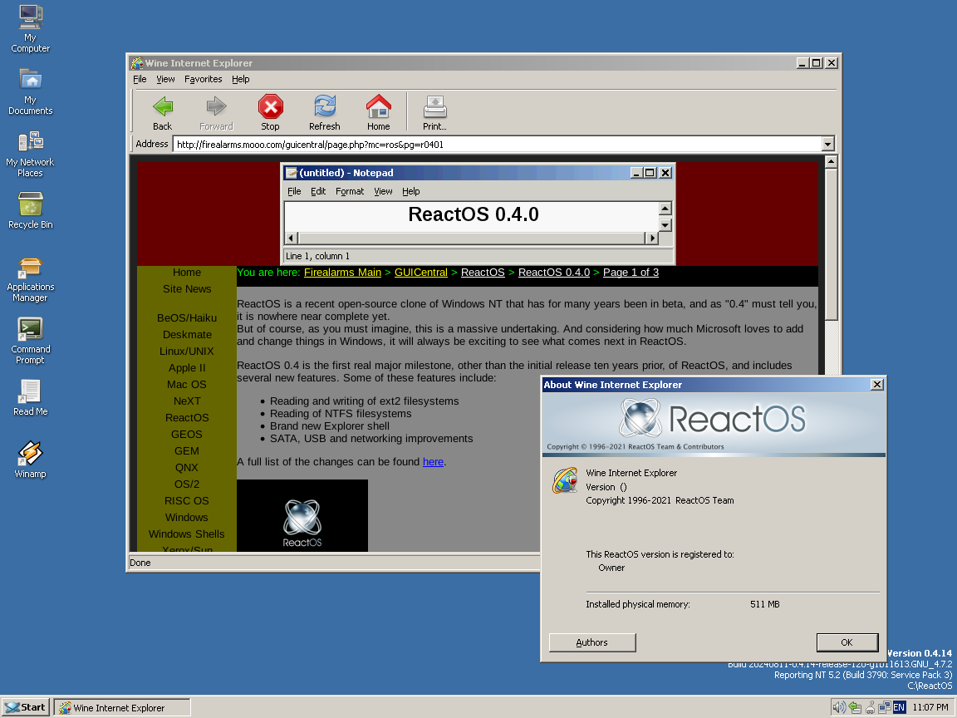Viewport: 957px width, 718px height.
Task: Open the Start menu
Action: point(25,707)
